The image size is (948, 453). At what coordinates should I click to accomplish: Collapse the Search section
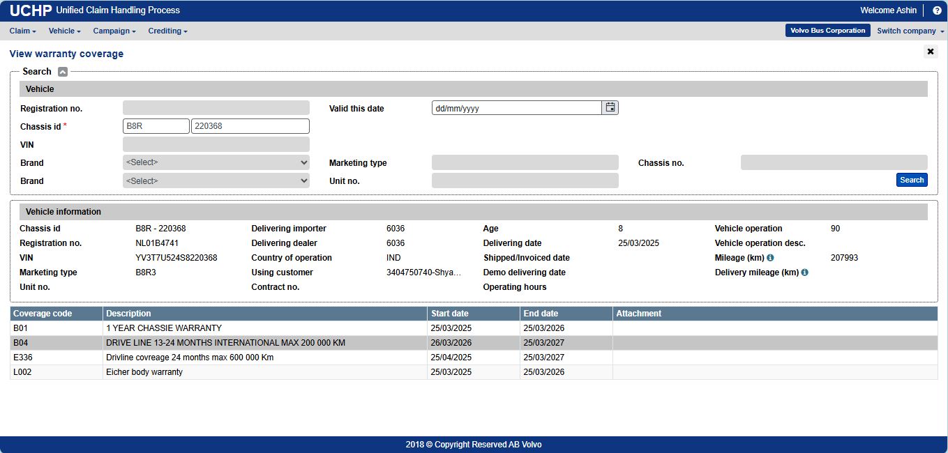pyautogui.click(x=63, y=72)
